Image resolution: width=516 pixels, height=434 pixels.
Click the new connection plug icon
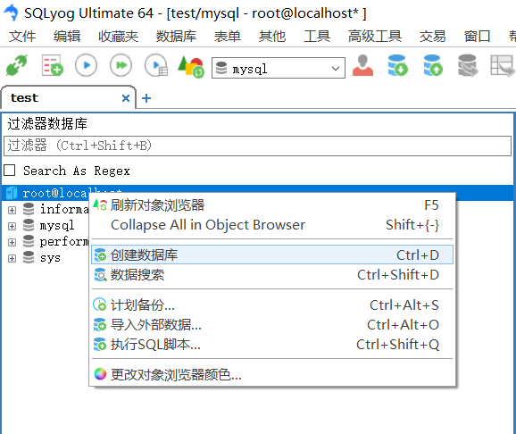tap(17, 65)
